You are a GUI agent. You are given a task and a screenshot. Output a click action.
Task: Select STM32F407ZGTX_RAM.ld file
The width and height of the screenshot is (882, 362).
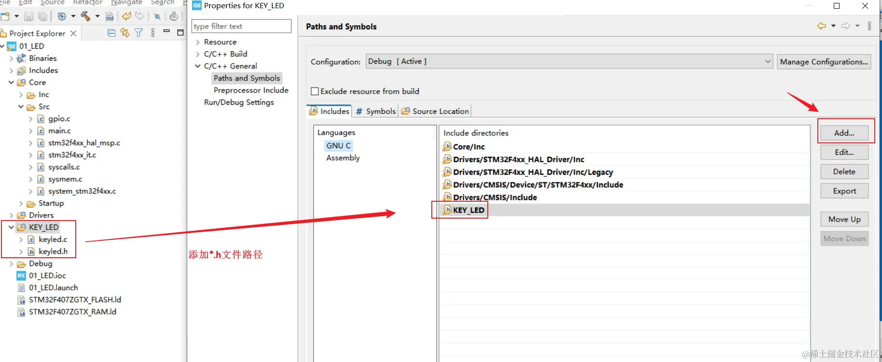72,312
